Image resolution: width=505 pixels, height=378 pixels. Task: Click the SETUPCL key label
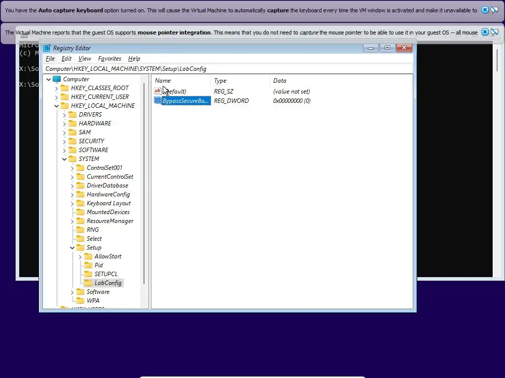pyautogui.click(x=106, y=274)
